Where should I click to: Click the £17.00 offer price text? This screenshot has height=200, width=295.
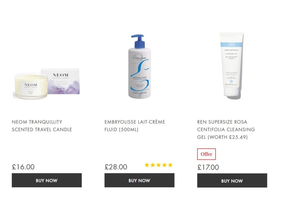pos(208,167)
